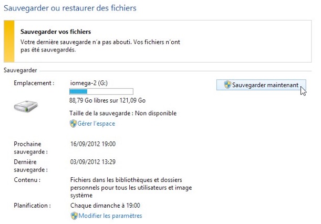Click the Sauvegarder maintenant button

click(x=261, y=85)
